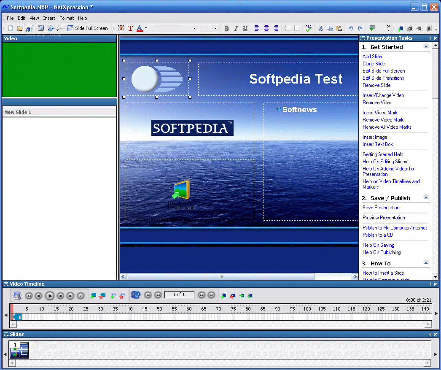Image resolution: width=441 pixels, height=370 pixels.
Task: Toggle bulleted list
Action: (x=297, y=28)
